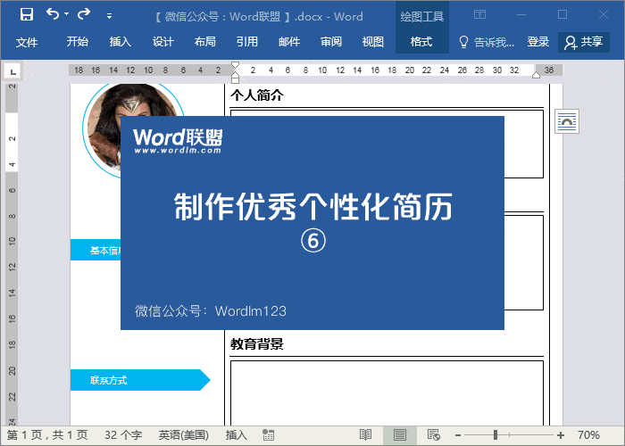This screenshot has width=625, height=446.
Task: Toggle the 插入 insert/overtype mode
Action: tap(236, 435)
